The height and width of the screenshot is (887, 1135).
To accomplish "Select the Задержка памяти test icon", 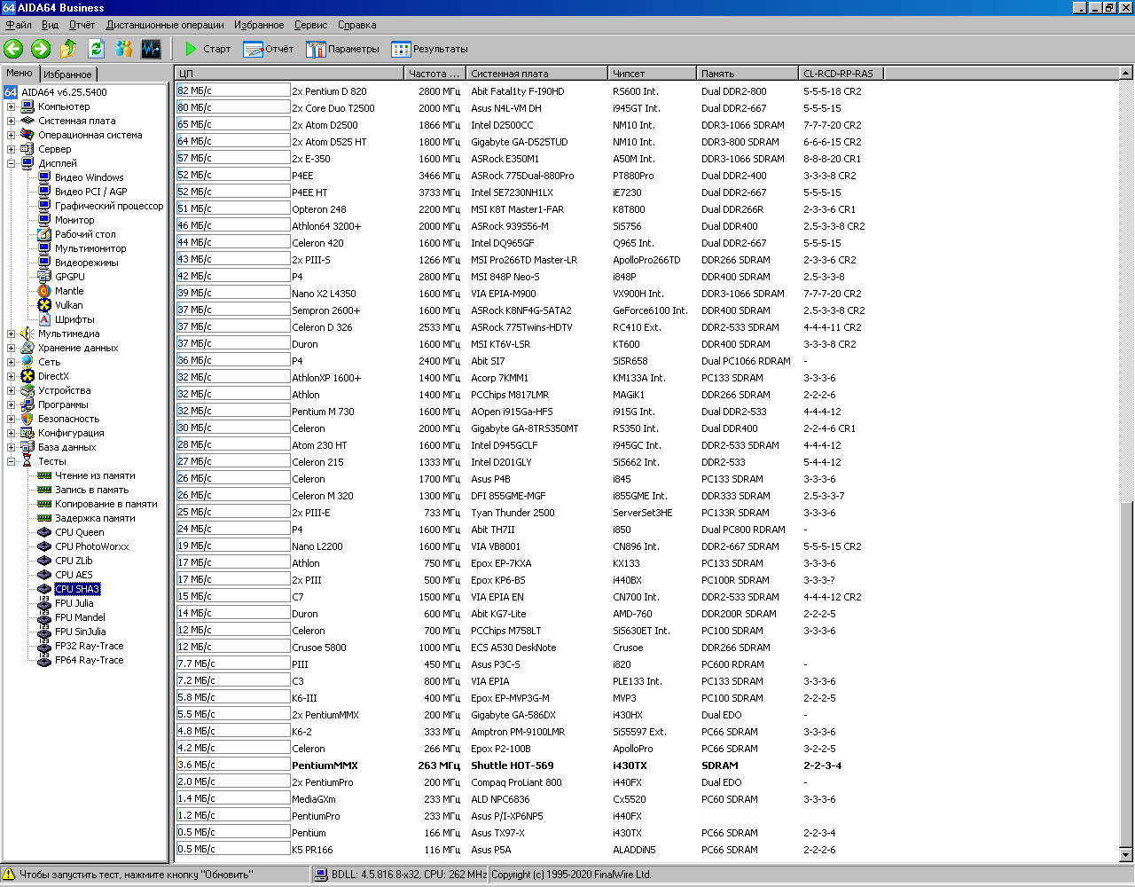I will [44, 518].
